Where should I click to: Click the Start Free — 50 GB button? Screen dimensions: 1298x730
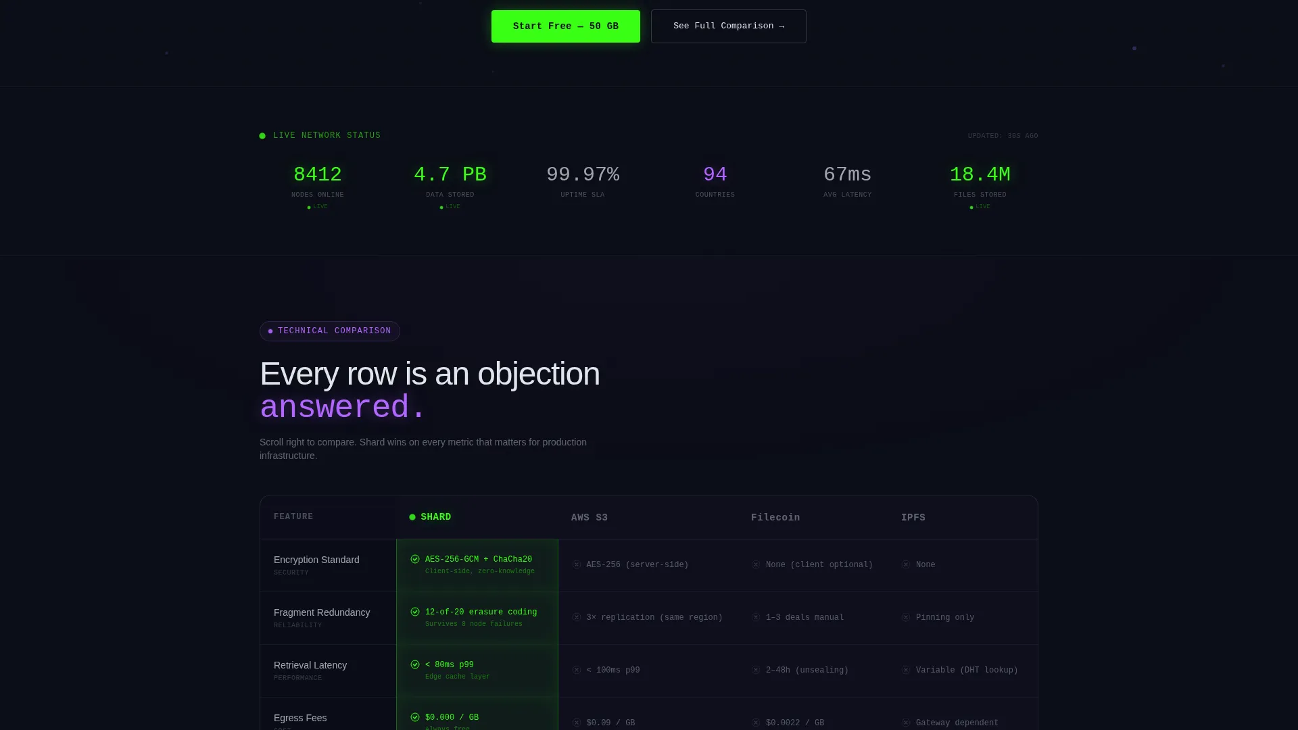[x=565, y=26]
